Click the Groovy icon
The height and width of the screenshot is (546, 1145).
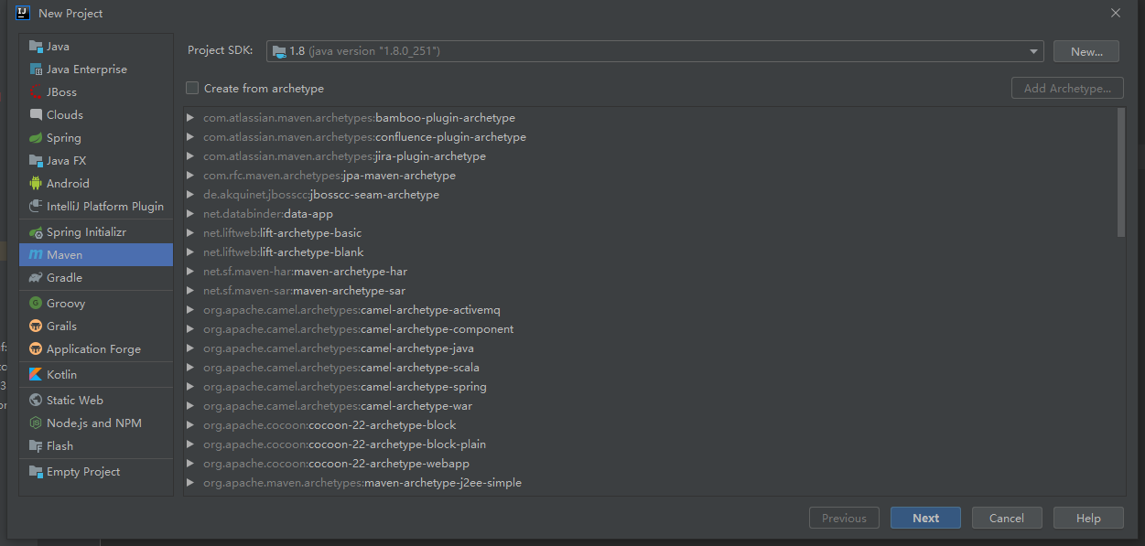point(36,304)
